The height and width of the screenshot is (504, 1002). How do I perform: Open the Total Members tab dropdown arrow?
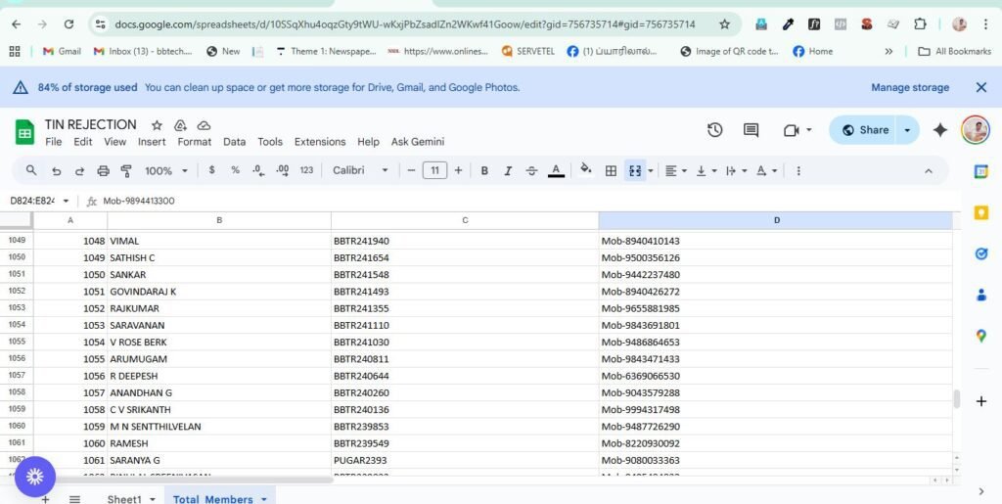point(264,499)
